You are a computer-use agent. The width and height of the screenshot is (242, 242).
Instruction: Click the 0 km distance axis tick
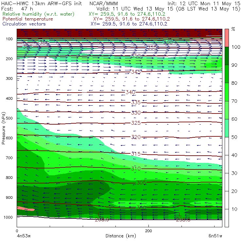coord(17,231)
